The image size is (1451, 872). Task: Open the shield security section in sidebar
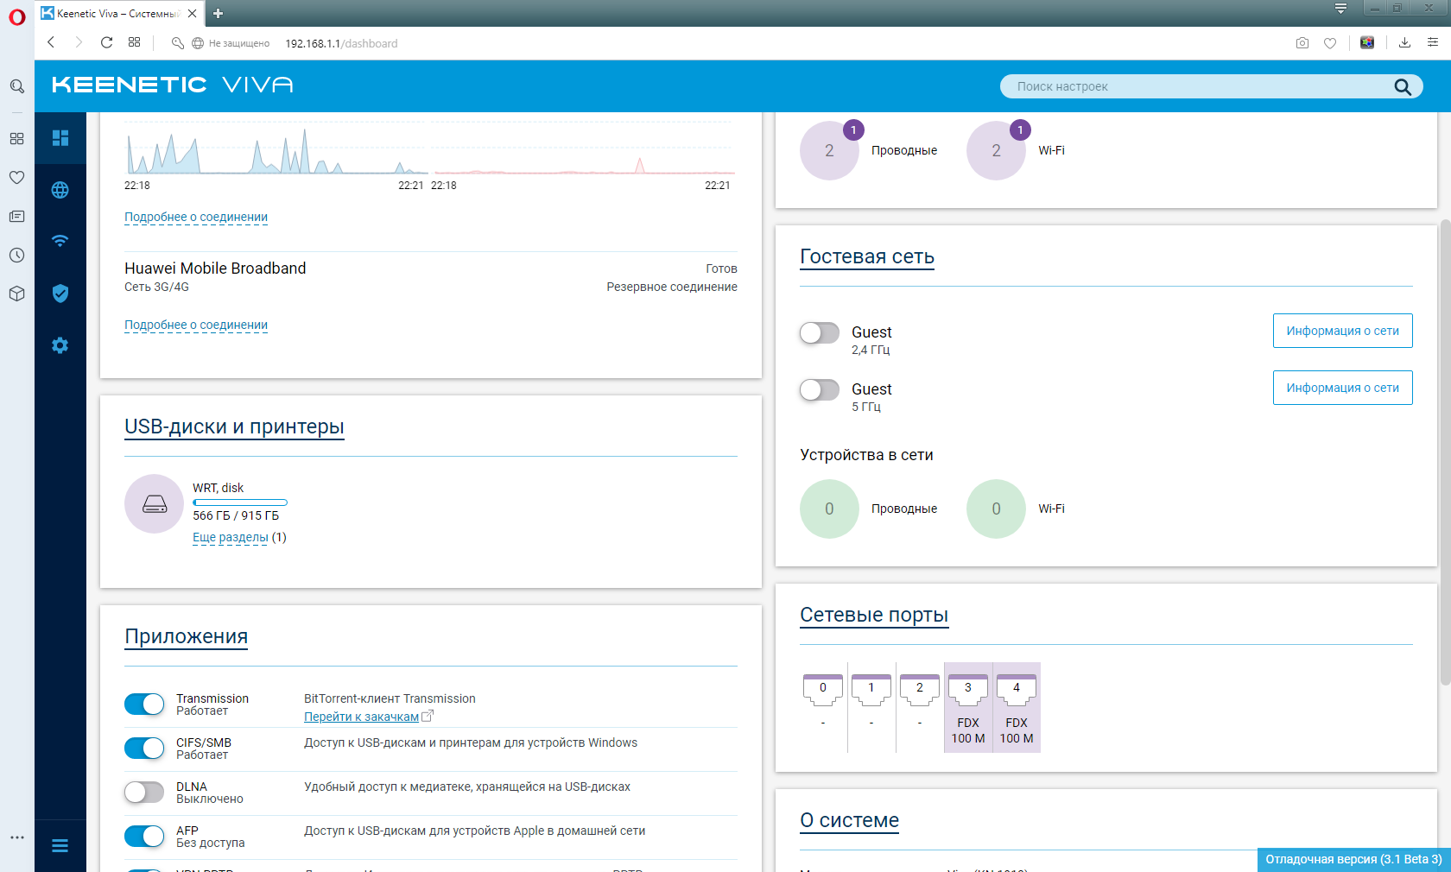60,294
